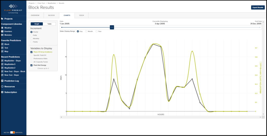The width and height of the screenshot is (267, 136).
Task: Set slider display range to Day
Action: [x=78, y=31]
